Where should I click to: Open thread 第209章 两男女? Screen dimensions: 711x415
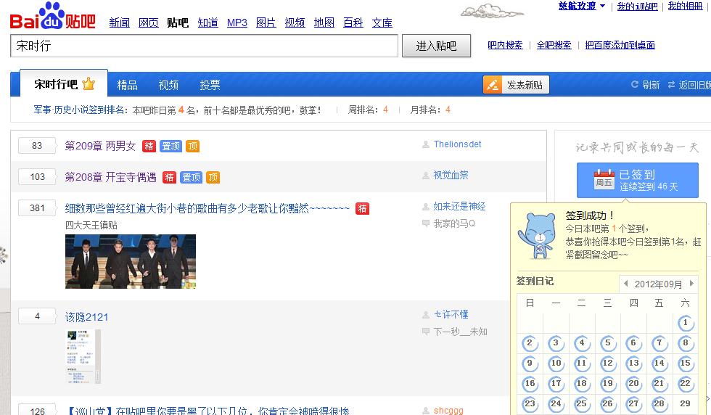(x=100, y=146)
